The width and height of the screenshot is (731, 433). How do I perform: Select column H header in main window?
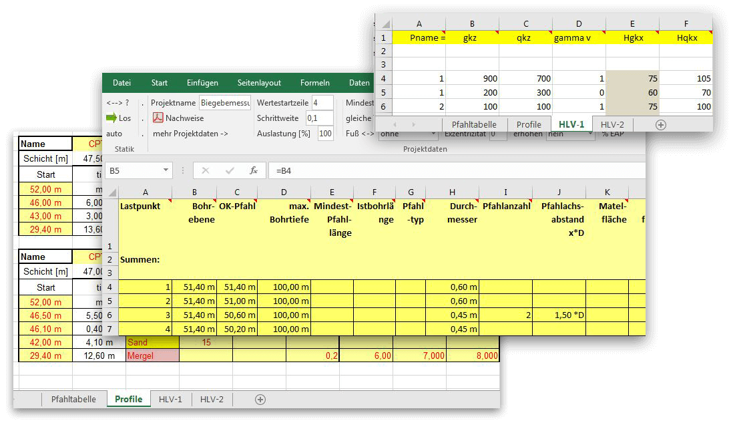click(x=452, y=192)
